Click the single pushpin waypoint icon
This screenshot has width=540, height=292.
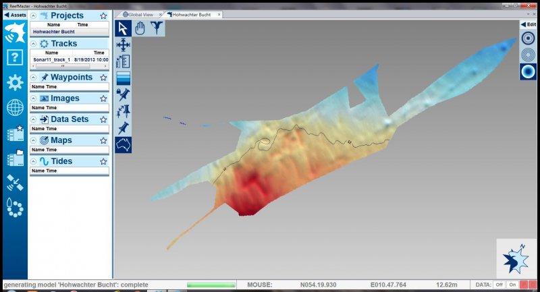[x=123, y=128]
